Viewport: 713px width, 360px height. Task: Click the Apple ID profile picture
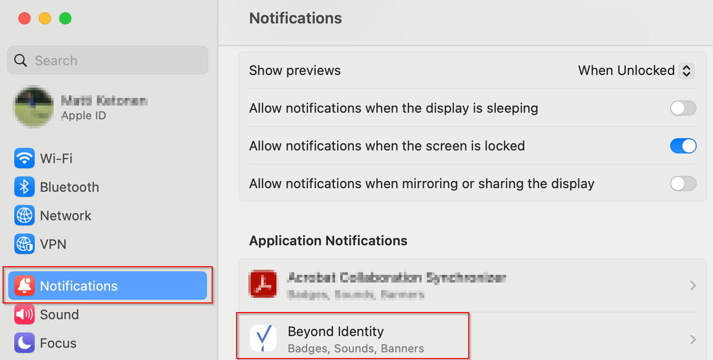pyautogui.click(x=33, y=107)
